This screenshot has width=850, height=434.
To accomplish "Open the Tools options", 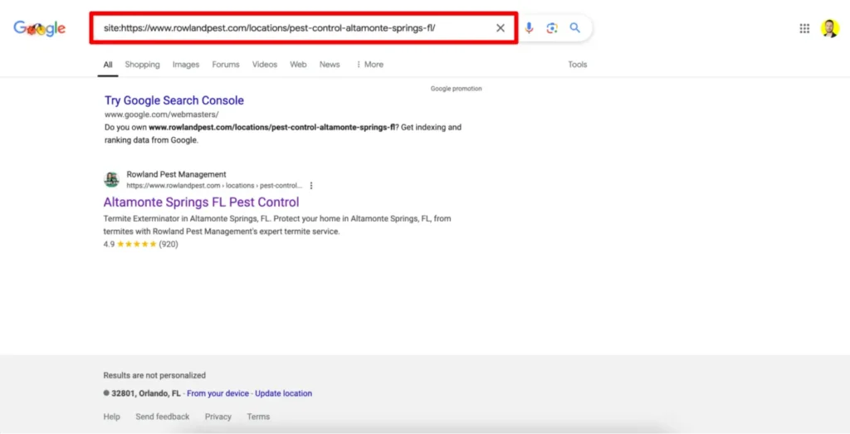I will pos(577,65).
